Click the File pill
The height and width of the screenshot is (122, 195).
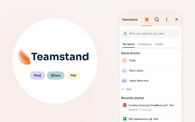click(x=73, y=75)
